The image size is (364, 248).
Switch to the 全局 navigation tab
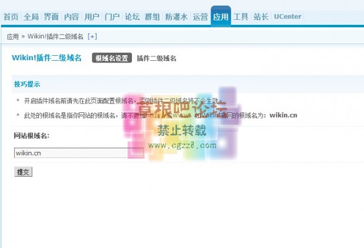[31, 17]
